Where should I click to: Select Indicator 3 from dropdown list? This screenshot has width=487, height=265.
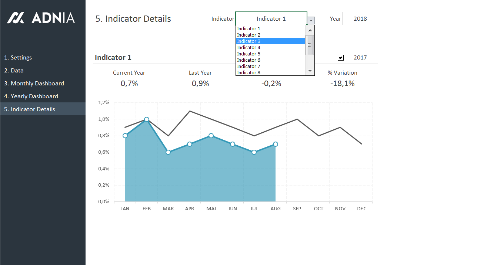tap(270, 41)
